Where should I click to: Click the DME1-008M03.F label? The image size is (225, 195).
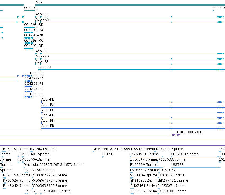click(190, 132)
